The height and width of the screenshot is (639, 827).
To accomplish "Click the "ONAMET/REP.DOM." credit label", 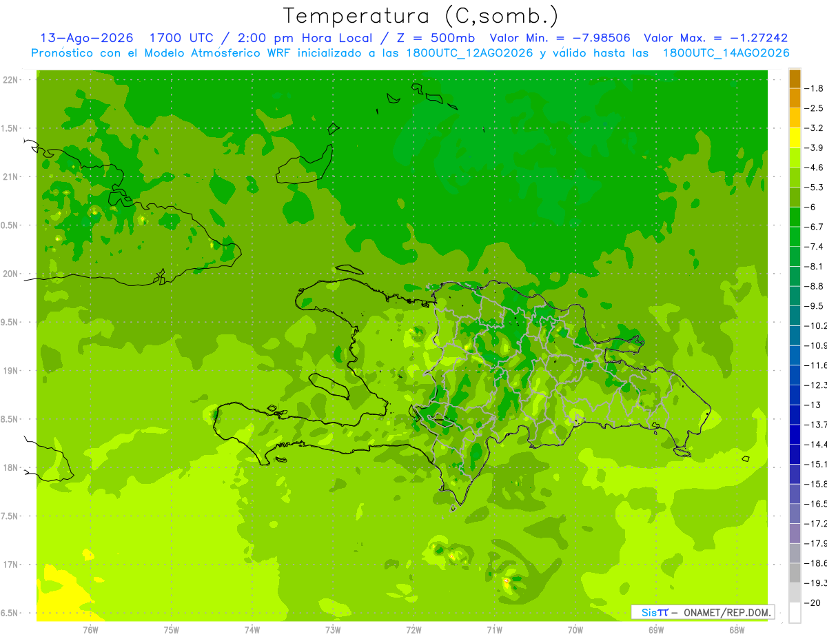I will (x=726, y=612).
